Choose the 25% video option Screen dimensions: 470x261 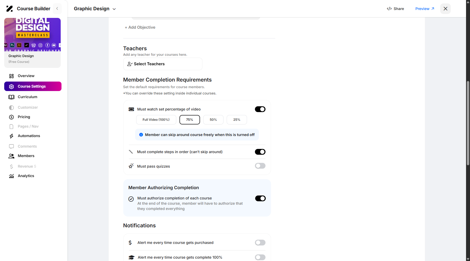[237, 120]
